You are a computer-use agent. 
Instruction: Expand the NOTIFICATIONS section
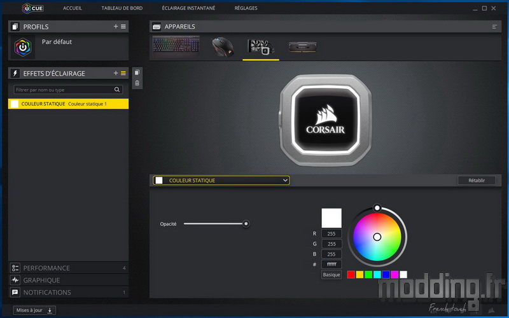point(68,293)
